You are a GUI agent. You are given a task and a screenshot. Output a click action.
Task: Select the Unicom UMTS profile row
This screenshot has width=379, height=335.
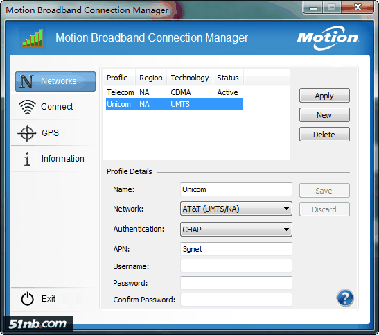[175, 104]
